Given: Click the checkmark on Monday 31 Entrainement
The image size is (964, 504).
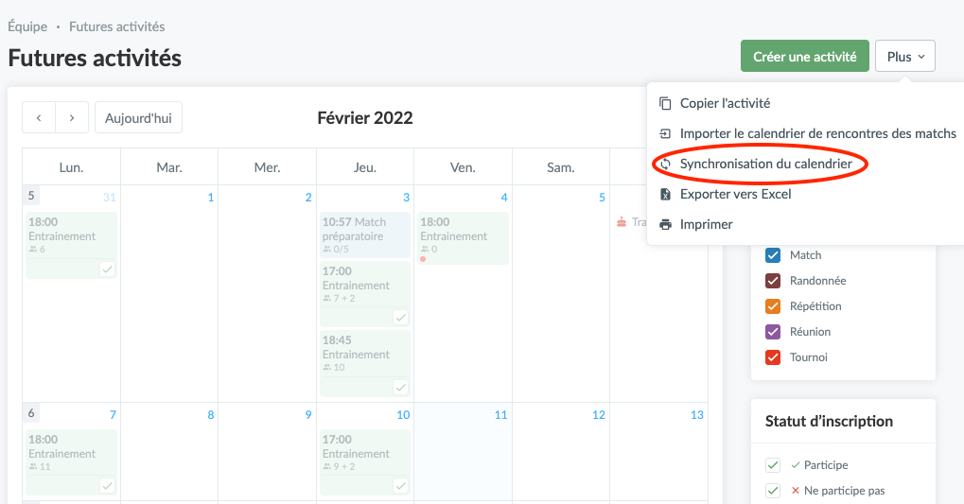Looking at the screenshot, I should pyautogui.click(x=108, y=269).
